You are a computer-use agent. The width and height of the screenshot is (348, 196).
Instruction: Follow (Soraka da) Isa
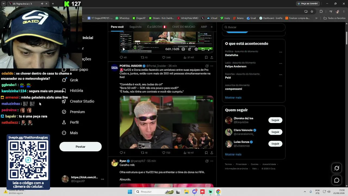pos(275,120)
